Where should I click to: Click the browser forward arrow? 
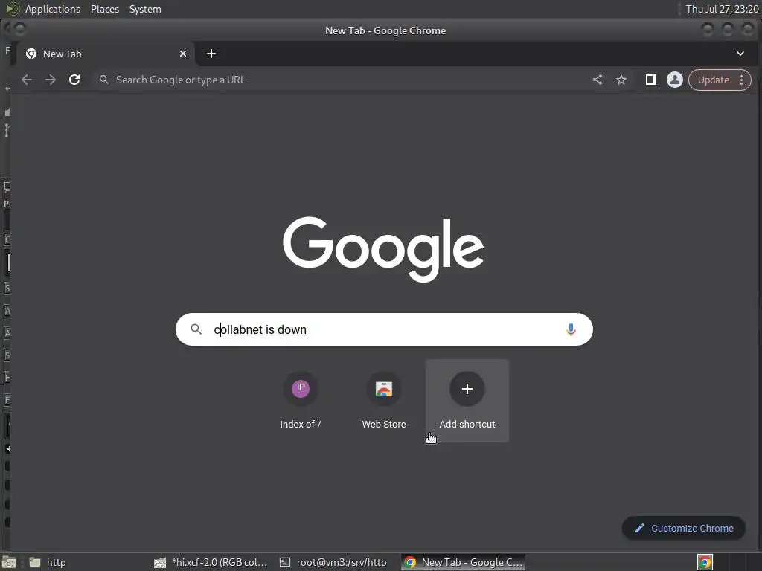coord(51,80)
